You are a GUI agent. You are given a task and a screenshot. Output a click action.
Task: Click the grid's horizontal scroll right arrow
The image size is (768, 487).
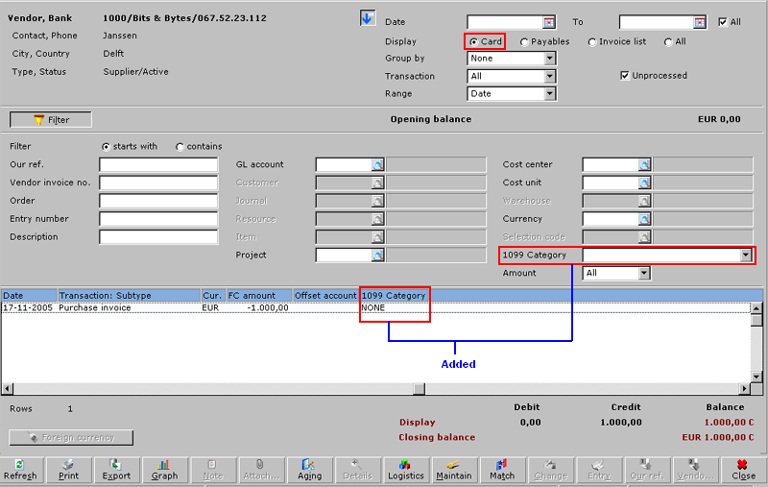(744, 389)
